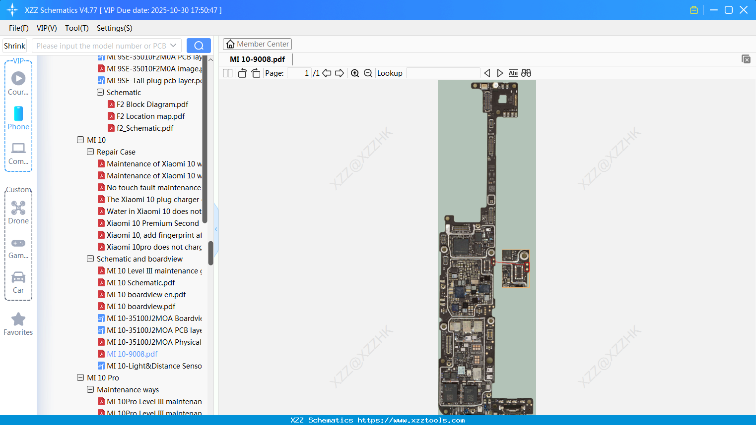The width and height of the screenshot is (756, 425).
Task: Go to the next page arrow
Action: click(x=340, y=73)
